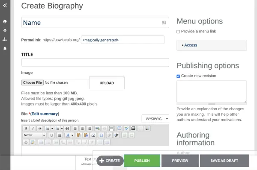Image resolution: width=257 pixels, height=170 pixels.
Task: Increase indent in editor
Action: point(117,135)
